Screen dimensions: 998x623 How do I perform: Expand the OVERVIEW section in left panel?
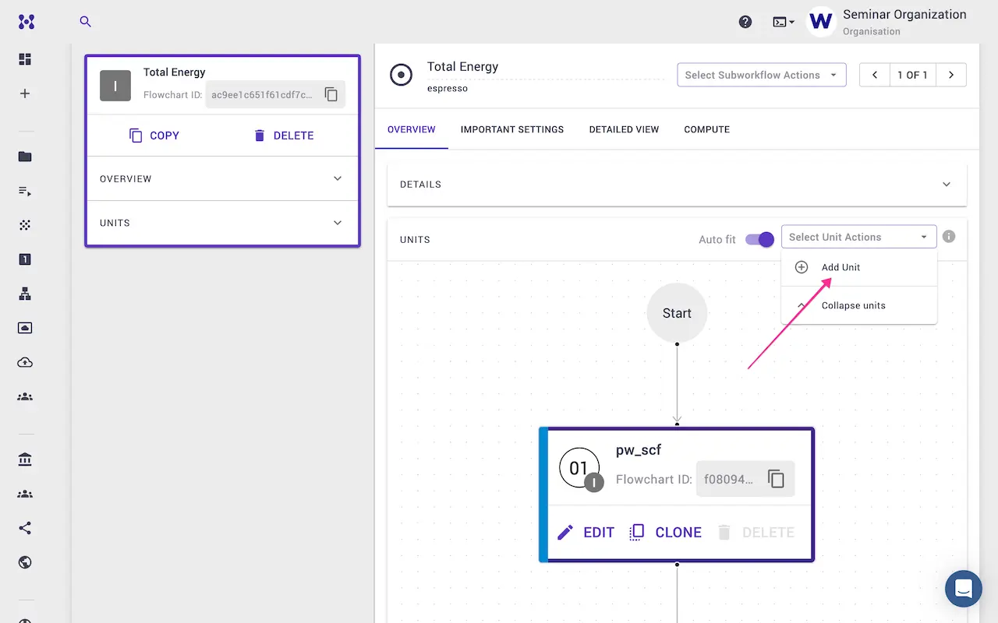pyautogui.click(x=222, y=178)
